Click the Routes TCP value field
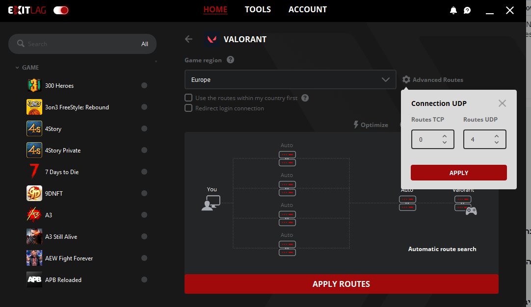Image resolution: width=531 pixels, height=307 pixels. pyautogui.click(x=432, y=139)
